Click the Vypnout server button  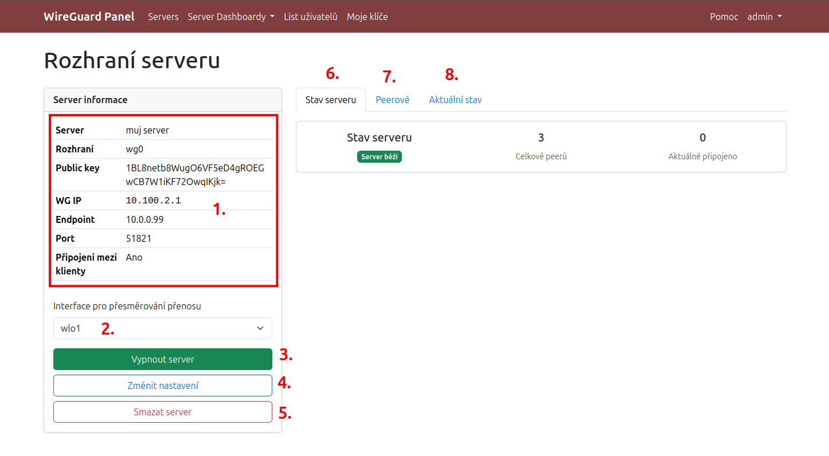coord(163,359)
